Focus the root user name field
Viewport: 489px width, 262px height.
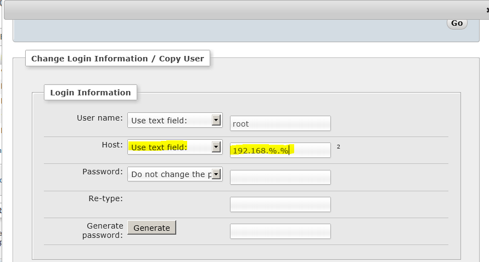[280, 123]
